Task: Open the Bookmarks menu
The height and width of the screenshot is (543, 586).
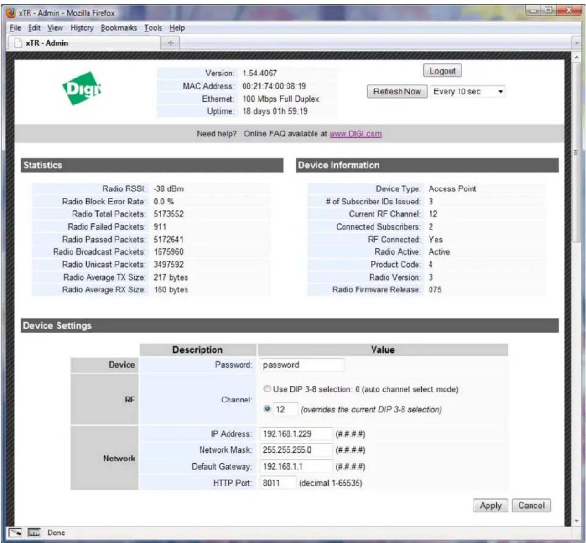Action: coord(119,28)
